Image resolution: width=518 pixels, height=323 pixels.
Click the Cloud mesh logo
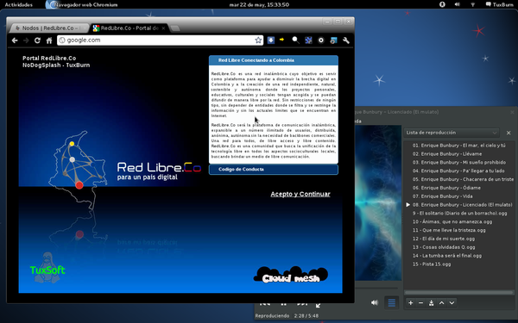point(291,275)
